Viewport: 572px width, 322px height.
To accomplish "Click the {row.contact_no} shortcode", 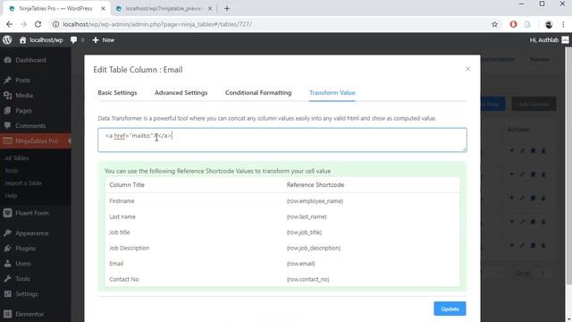I will [307, 279].
